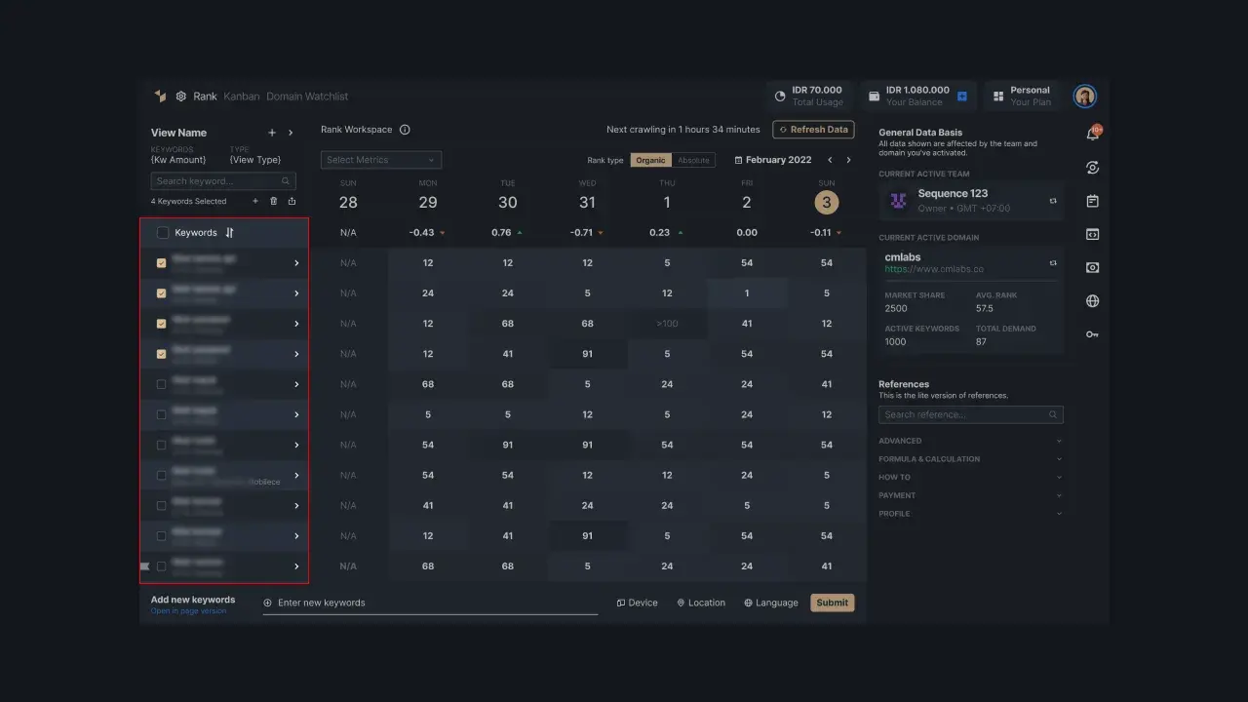Screen dimensions: 1248x702
Task: Click the Refresh Data button
Action: coord(813,130)
